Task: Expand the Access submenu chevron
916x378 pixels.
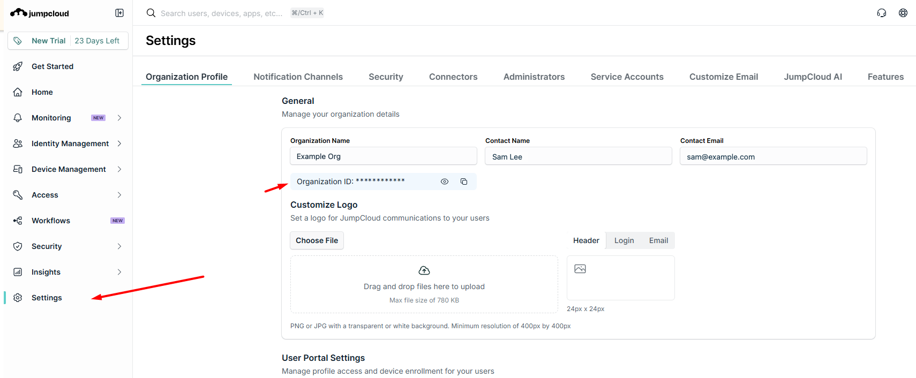Action: coord(119,195)
